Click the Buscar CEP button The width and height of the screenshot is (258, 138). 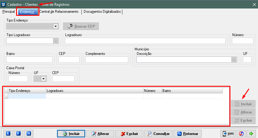[x=81, y=26]
